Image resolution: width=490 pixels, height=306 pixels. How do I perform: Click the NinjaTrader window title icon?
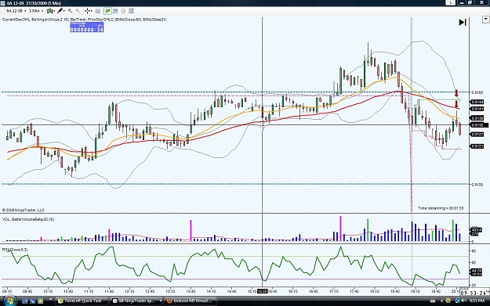pyautogui.click(x=3, y=3)
